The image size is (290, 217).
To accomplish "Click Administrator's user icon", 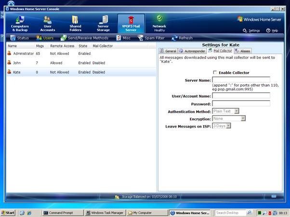I will (9, 53).
